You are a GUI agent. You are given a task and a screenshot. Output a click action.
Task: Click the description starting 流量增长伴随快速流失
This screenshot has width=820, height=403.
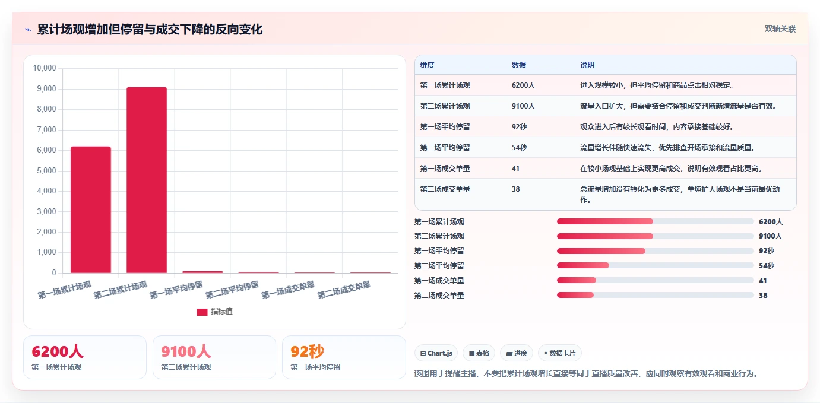(x=667, y=148)
